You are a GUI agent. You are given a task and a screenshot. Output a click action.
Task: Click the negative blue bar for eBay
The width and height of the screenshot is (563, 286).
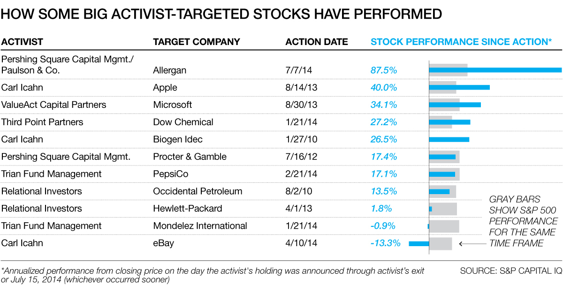[x=419, y=243]
